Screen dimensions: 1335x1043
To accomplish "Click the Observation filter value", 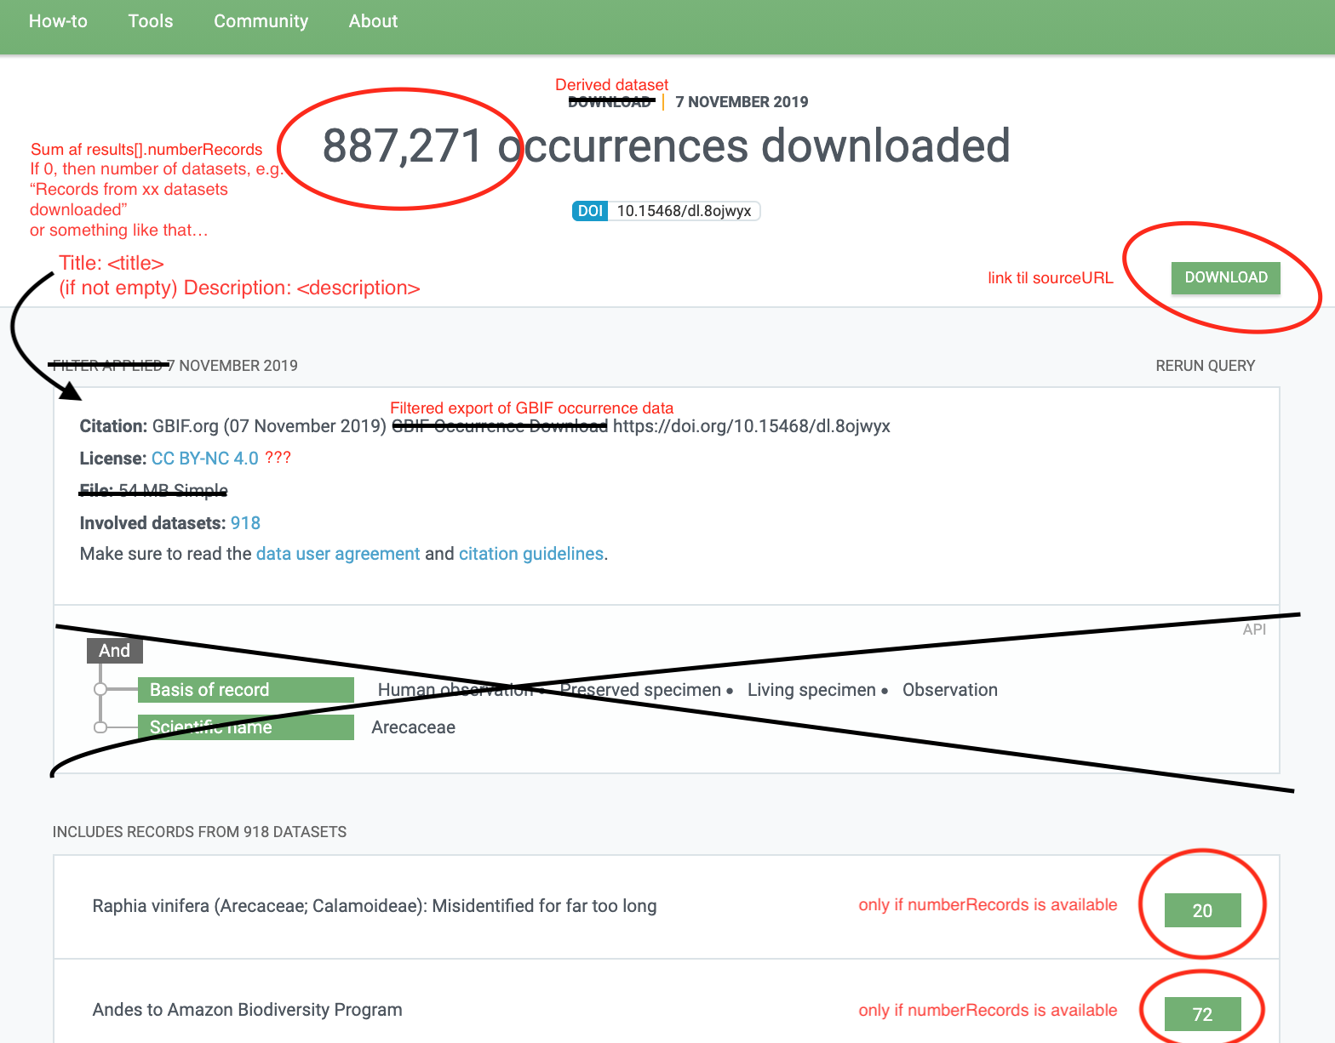I will (x=950, y=690).
